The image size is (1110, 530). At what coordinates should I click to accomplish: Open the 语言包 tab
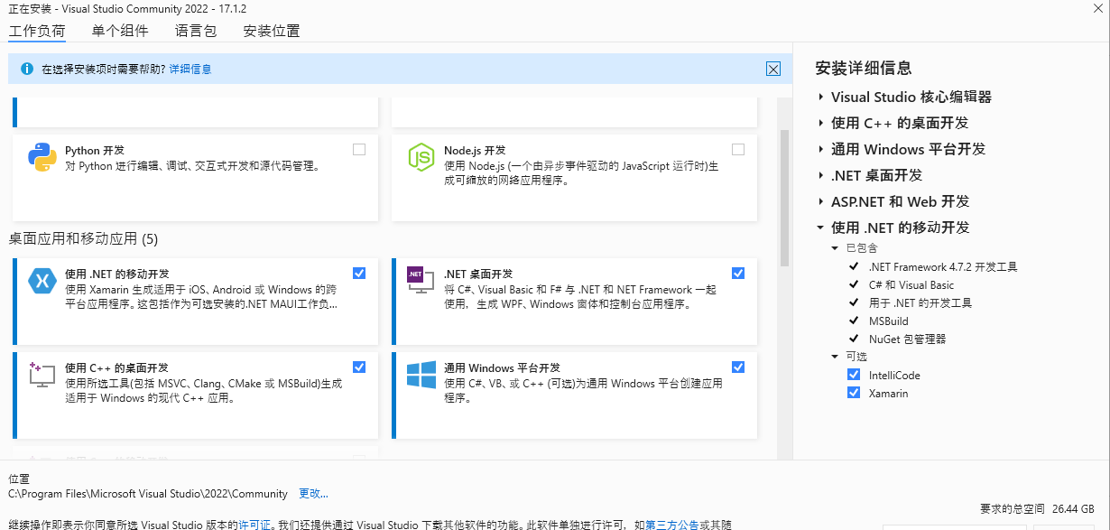coord(196,31)
